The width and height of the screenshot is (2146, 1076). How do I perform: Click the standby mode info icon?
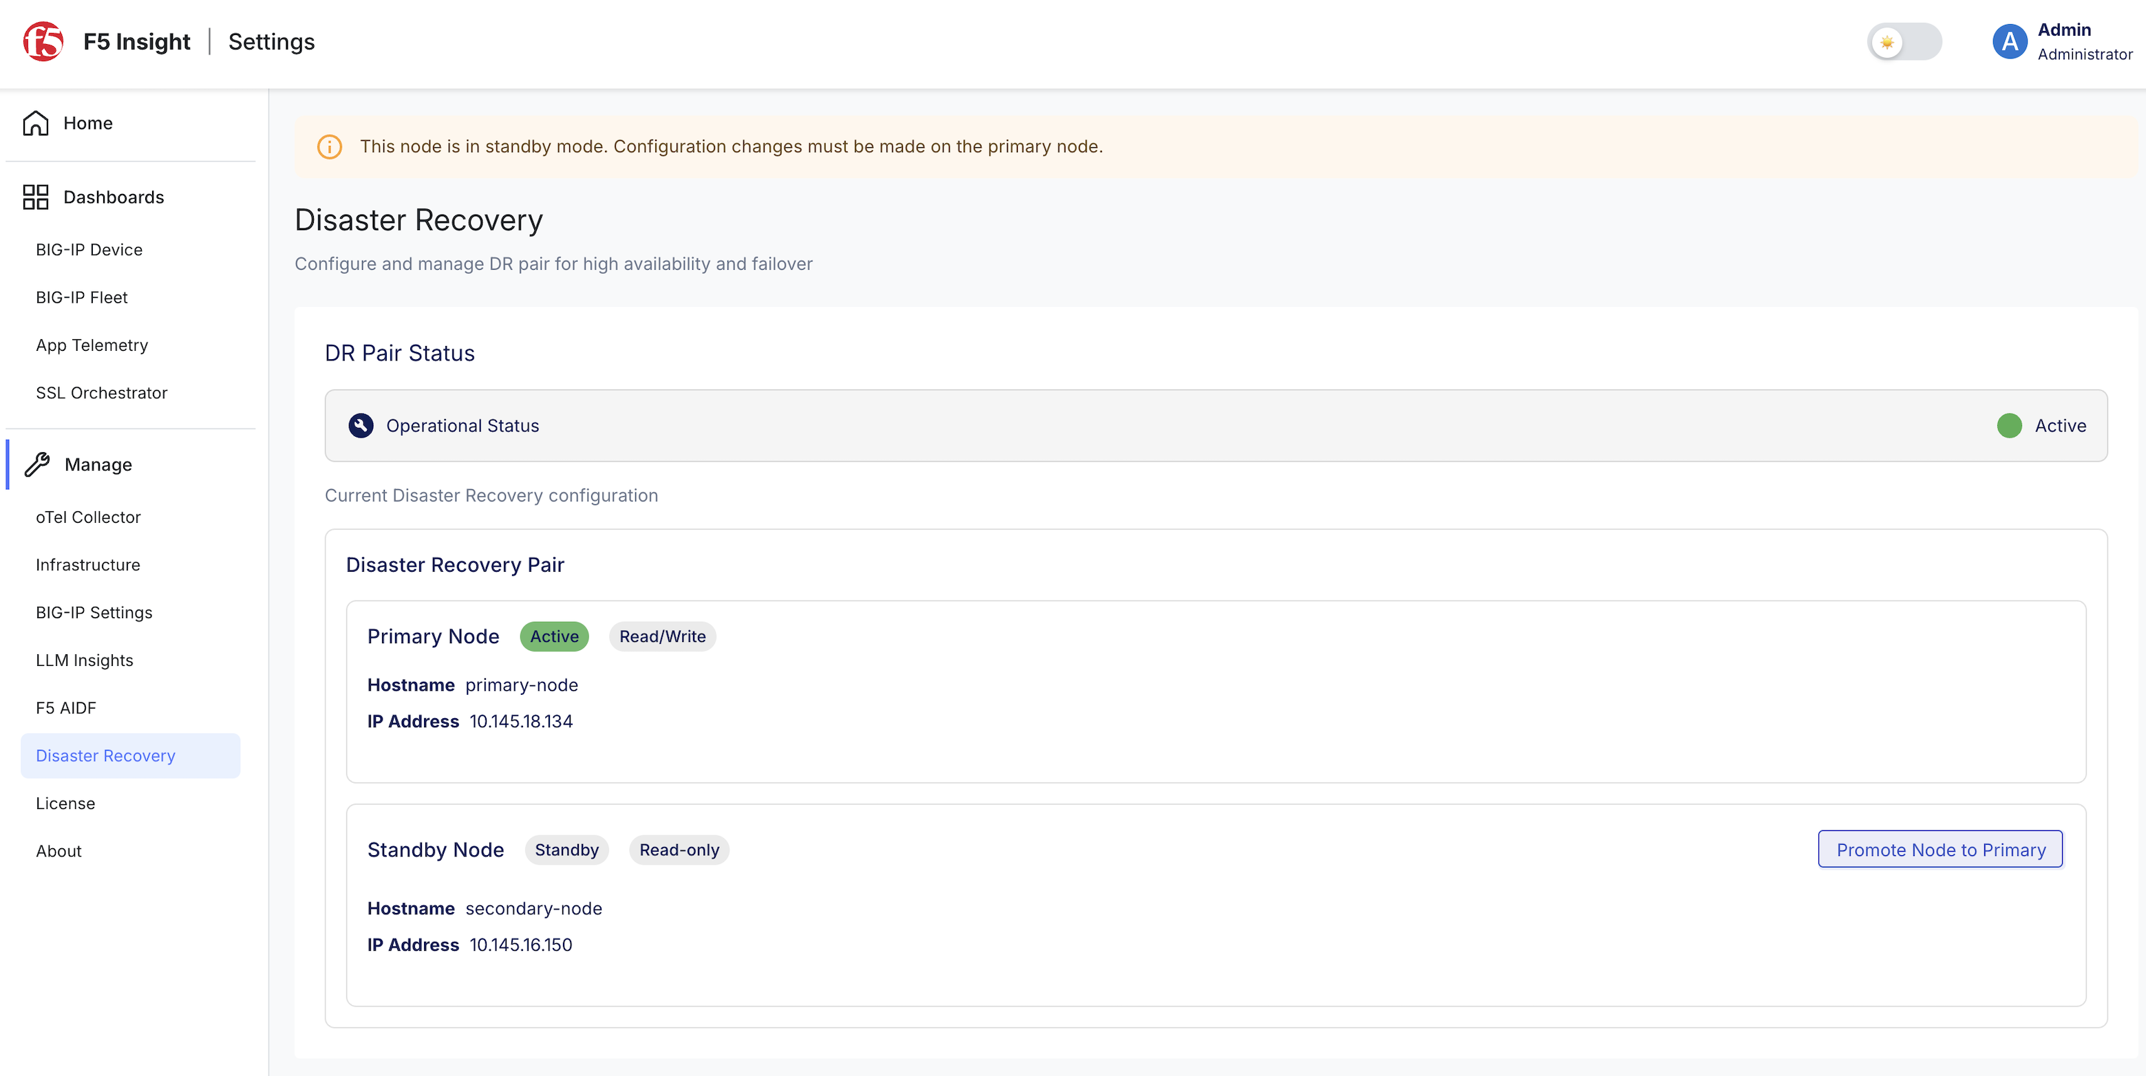click(x=330, y=147)
